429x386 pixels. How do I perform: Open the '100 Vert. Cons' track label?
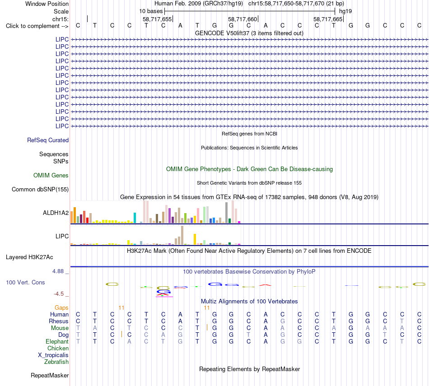(x=25, y=282)
